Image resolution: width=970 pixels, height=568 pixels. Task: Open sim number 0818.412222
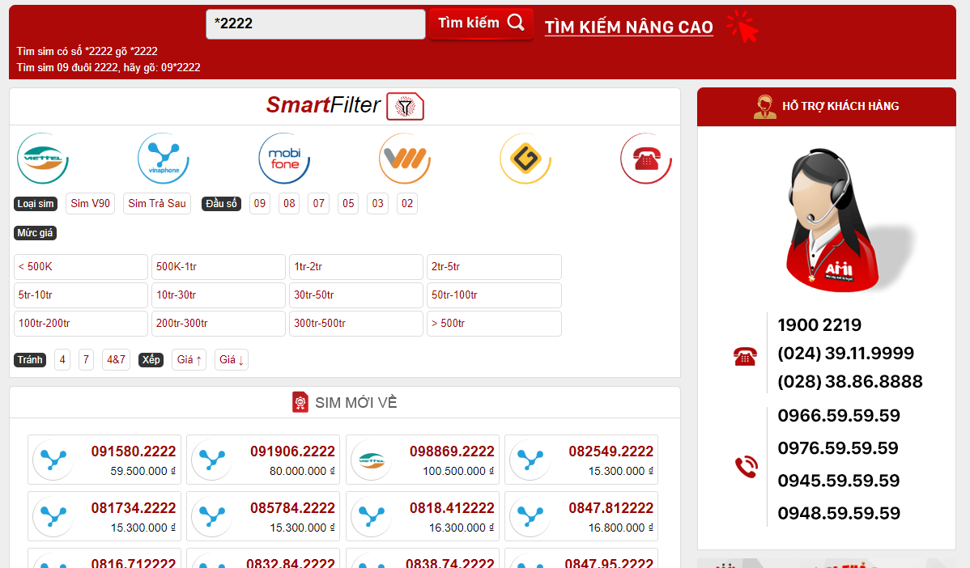[453, 508]
